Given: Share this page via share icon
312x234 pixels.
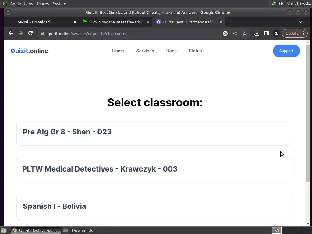Looking at the screenshot, I should point(235,34).
